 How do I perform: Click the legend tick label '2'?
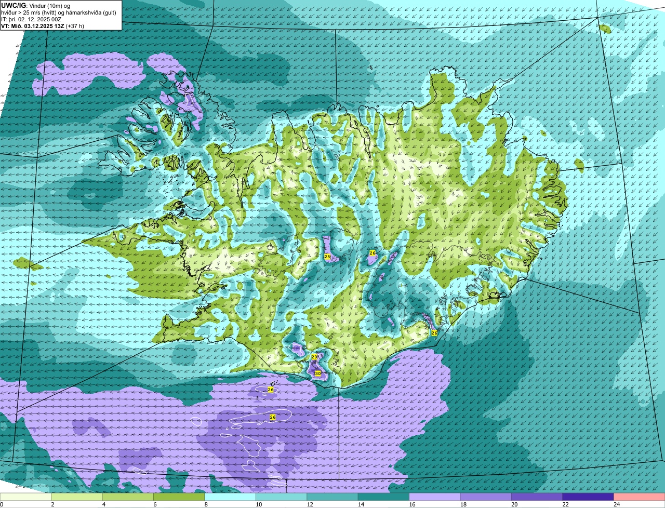[x=52, y=504]
